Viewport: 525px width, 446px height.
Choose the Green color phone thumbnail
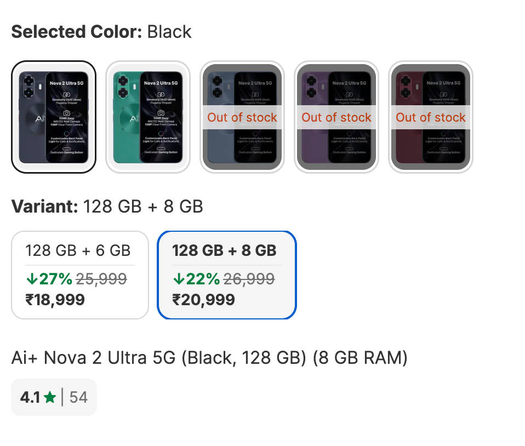pyautogui.click(x=148, y=117)
